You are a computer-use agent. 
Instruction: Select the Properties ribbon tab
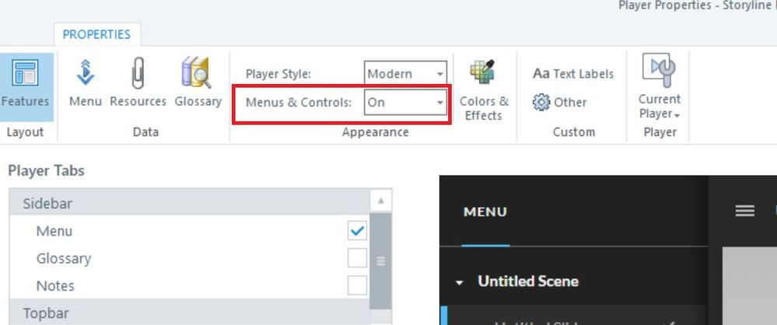tap(96, 34)
